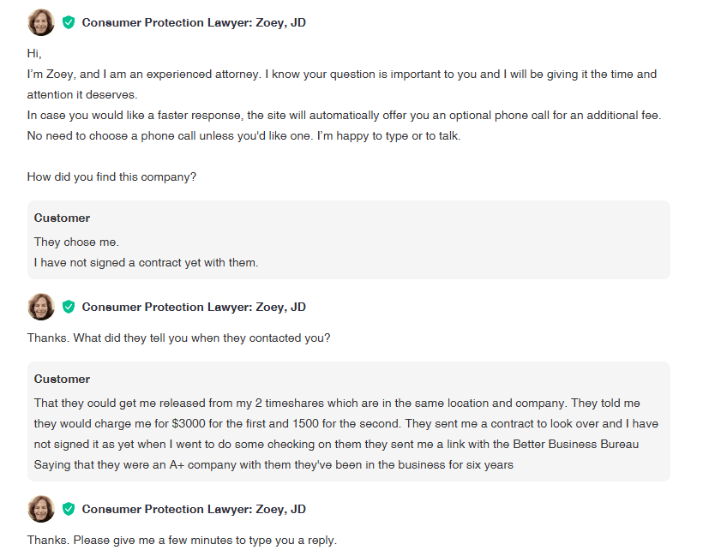The image size is (721, 556).
Task: Click the green verified badge in the first message header
Action: (x=69, y=22)
